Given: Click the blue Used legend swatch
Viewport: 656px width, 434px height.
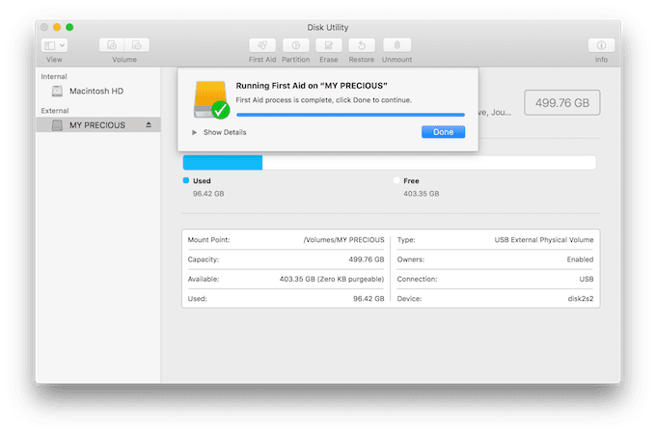Looking at the screenshot, I should (186, 180).
